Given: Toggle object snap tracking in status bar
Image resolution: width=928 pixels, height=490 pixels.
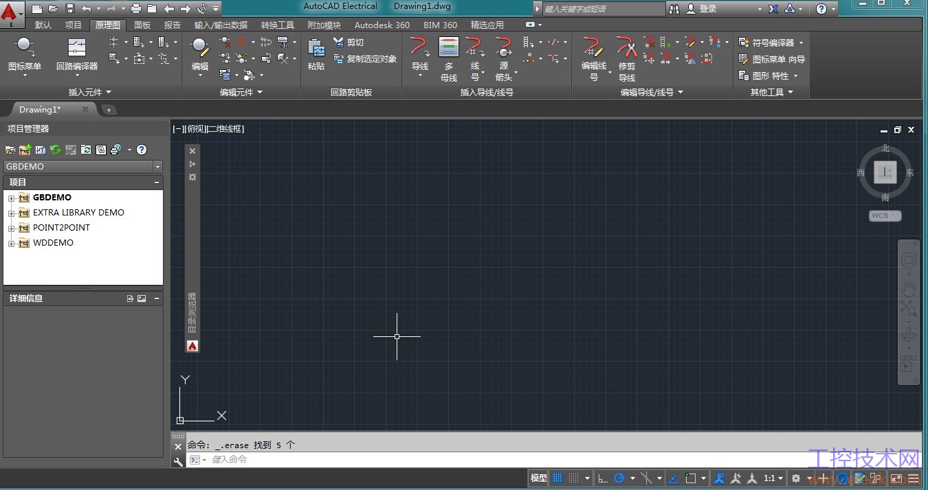Looking at the screenshot, I should pyautogui.click(x=673, y=478).
